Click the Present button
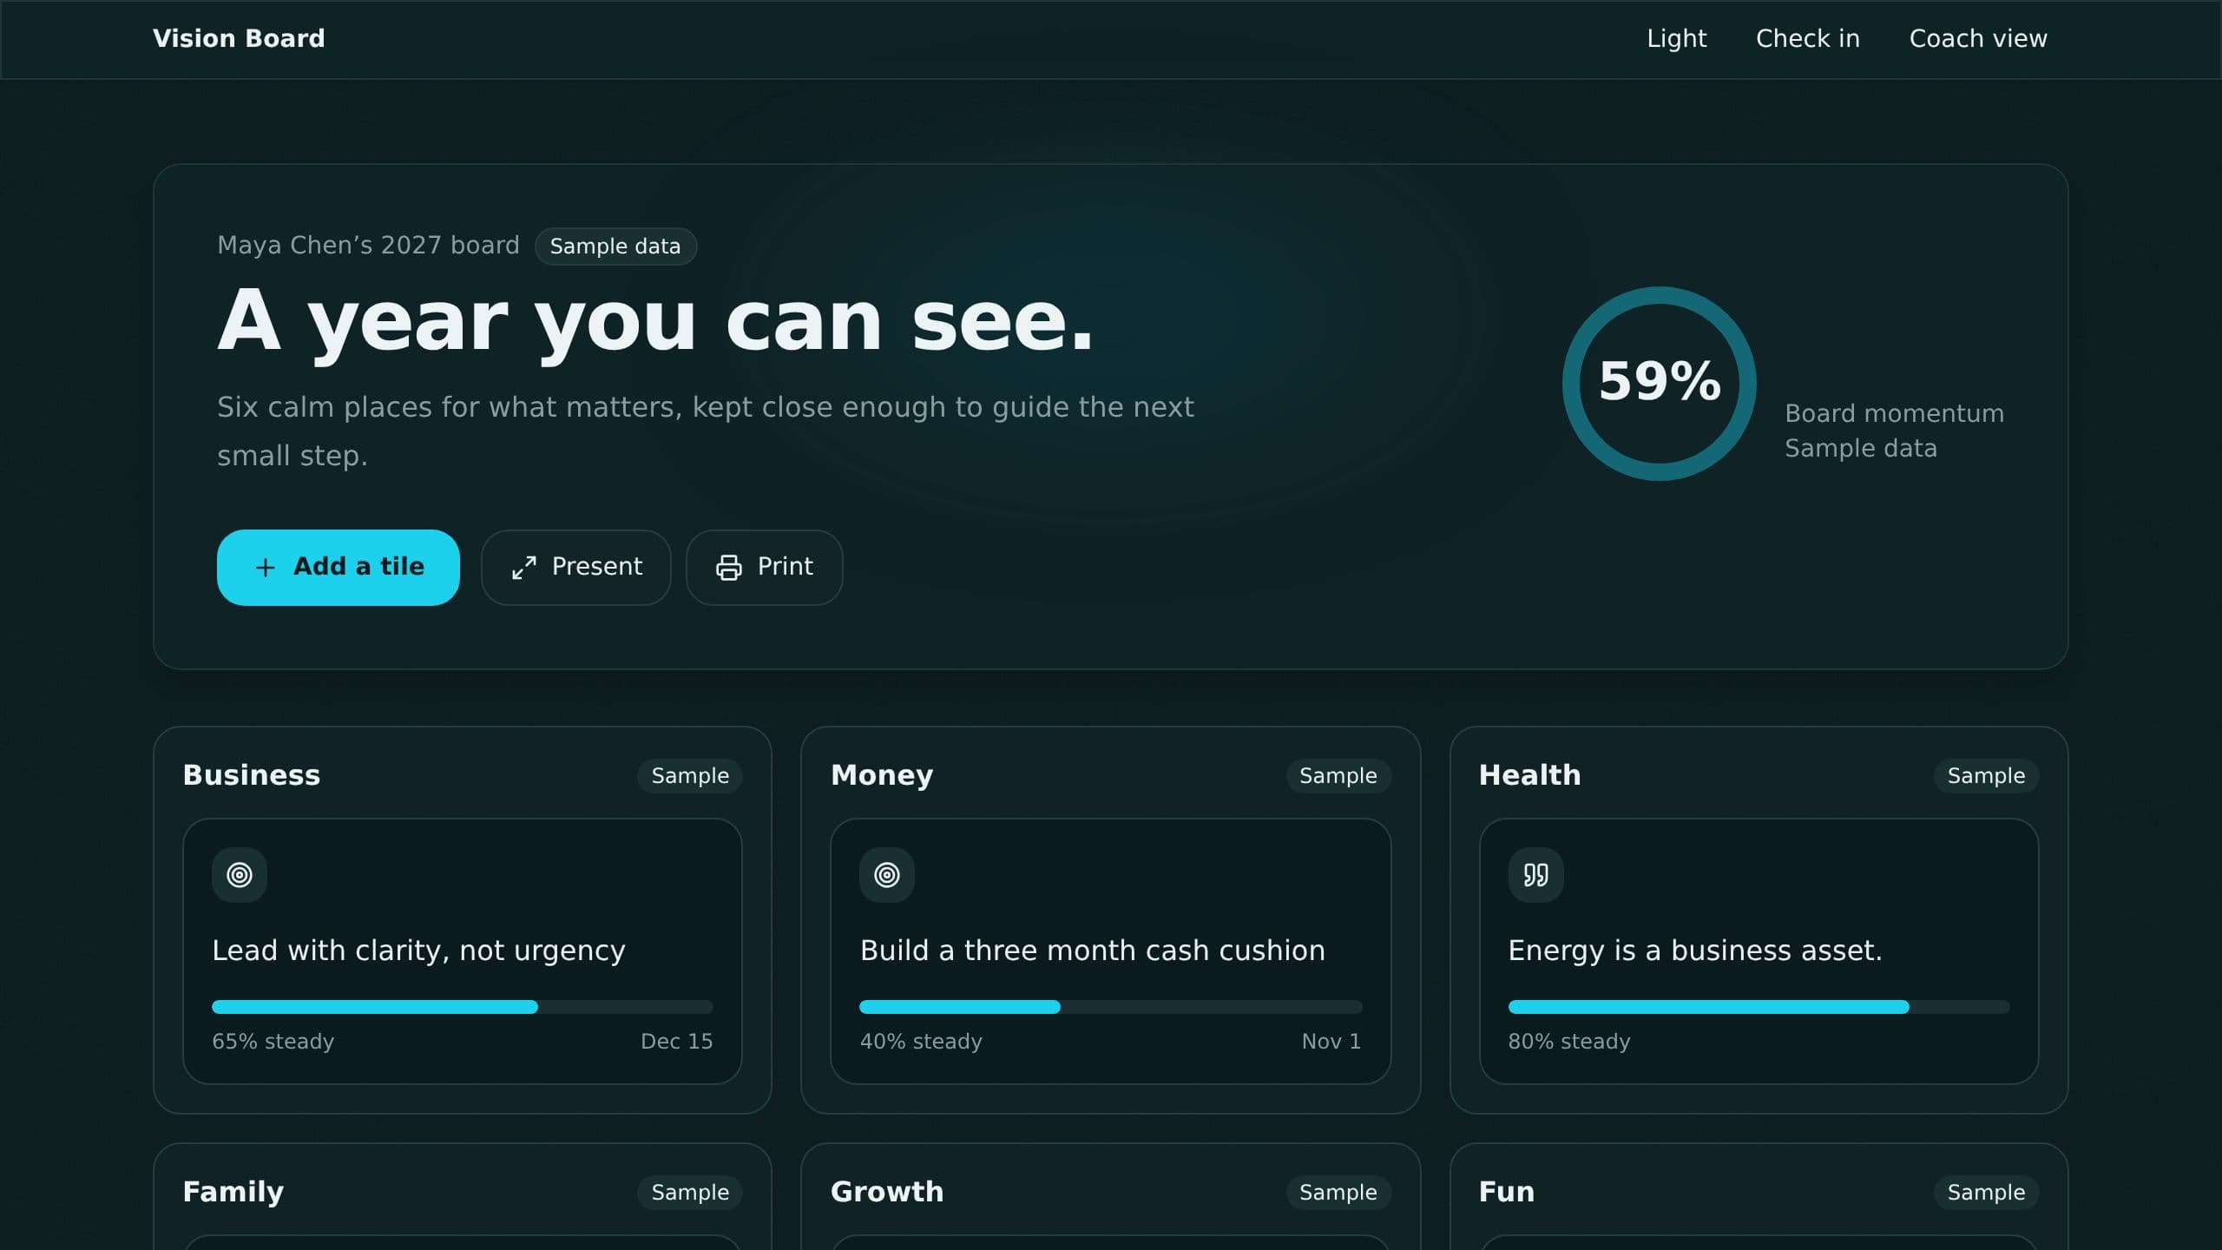Screen dimensions: 2222x1250 [575, 568]
